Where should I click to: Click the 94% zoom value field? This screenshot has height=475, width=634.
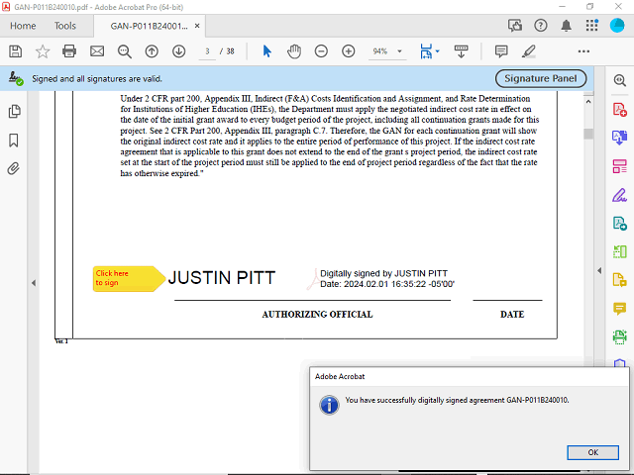click(x=380, y=51)
